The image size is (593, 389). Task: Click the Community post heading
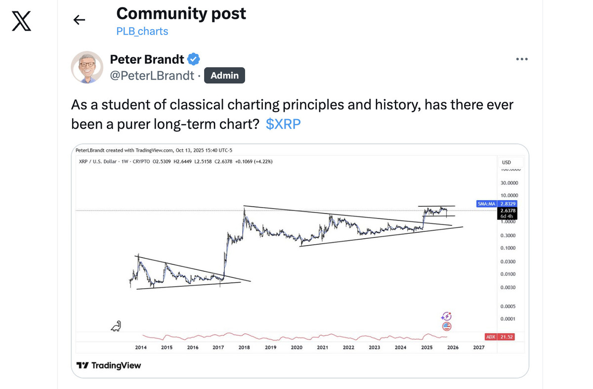point(181,14)
